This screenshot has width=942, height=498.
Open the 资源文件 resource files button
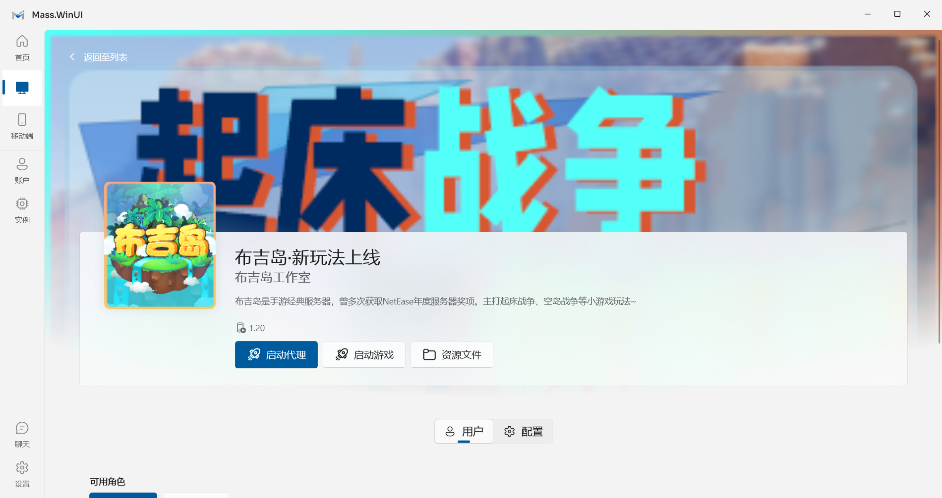pyautogui.click(x=452, y=354)
